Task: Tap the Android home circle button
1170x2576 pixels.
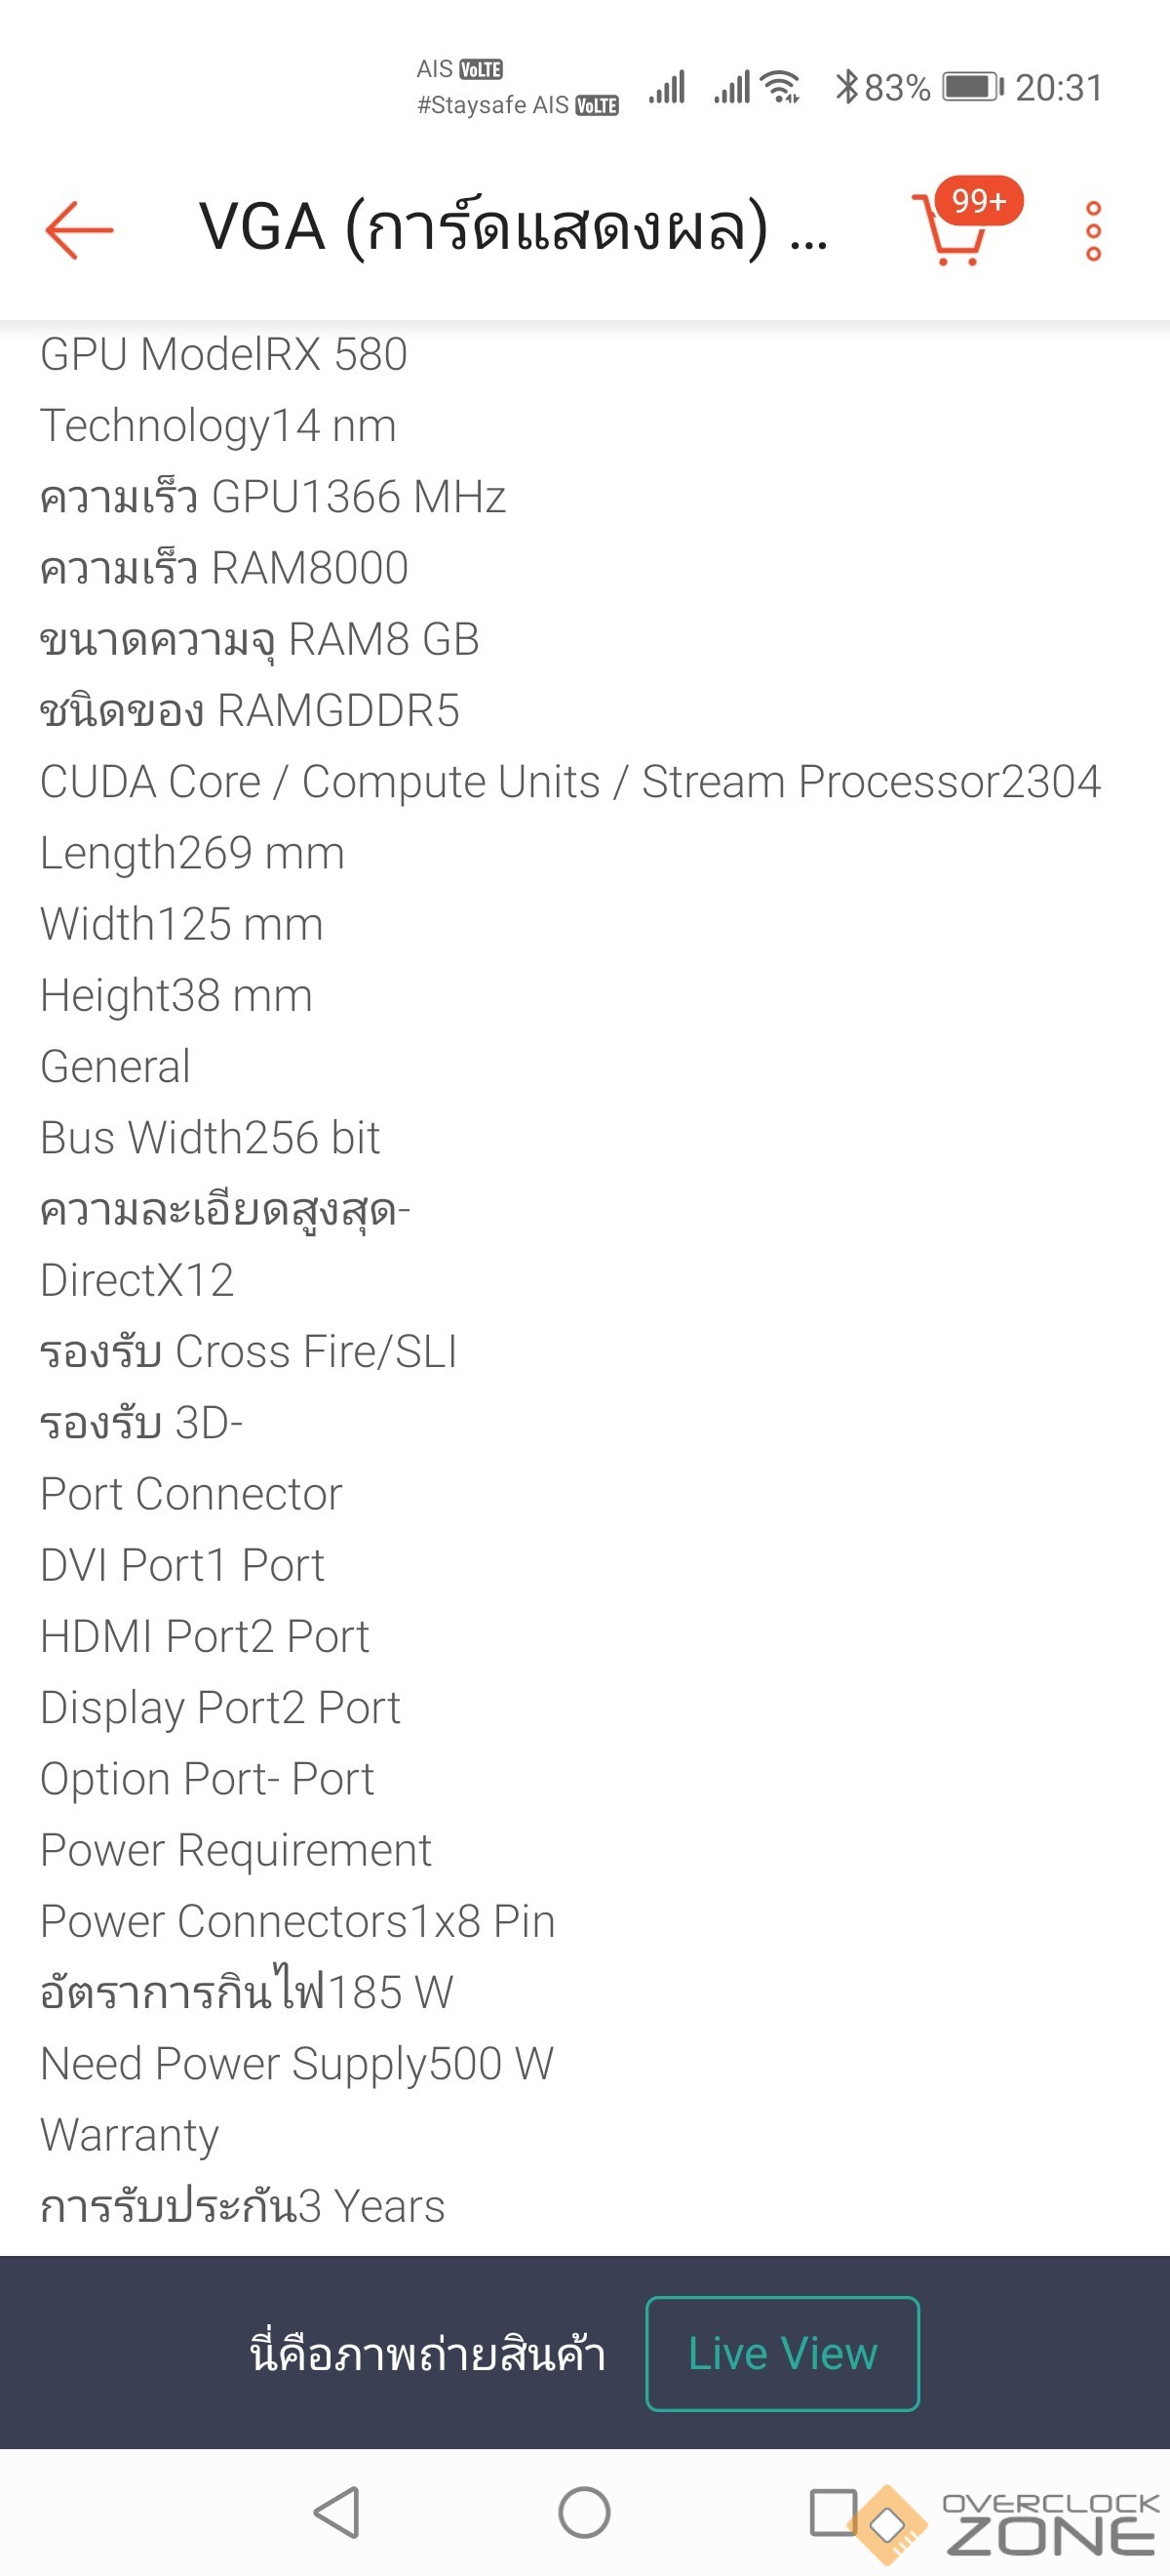Action: (x=584, y=2512)
